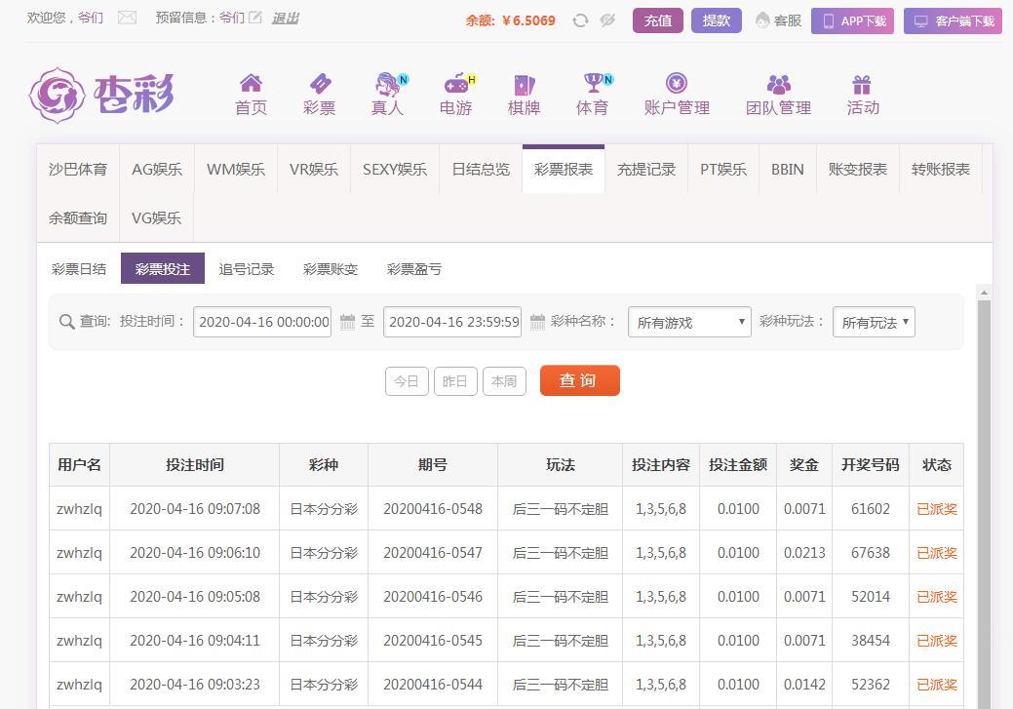Open the 电游 gamepad icon
This screenshot has height=709, width=1013.
click(455, 84)
